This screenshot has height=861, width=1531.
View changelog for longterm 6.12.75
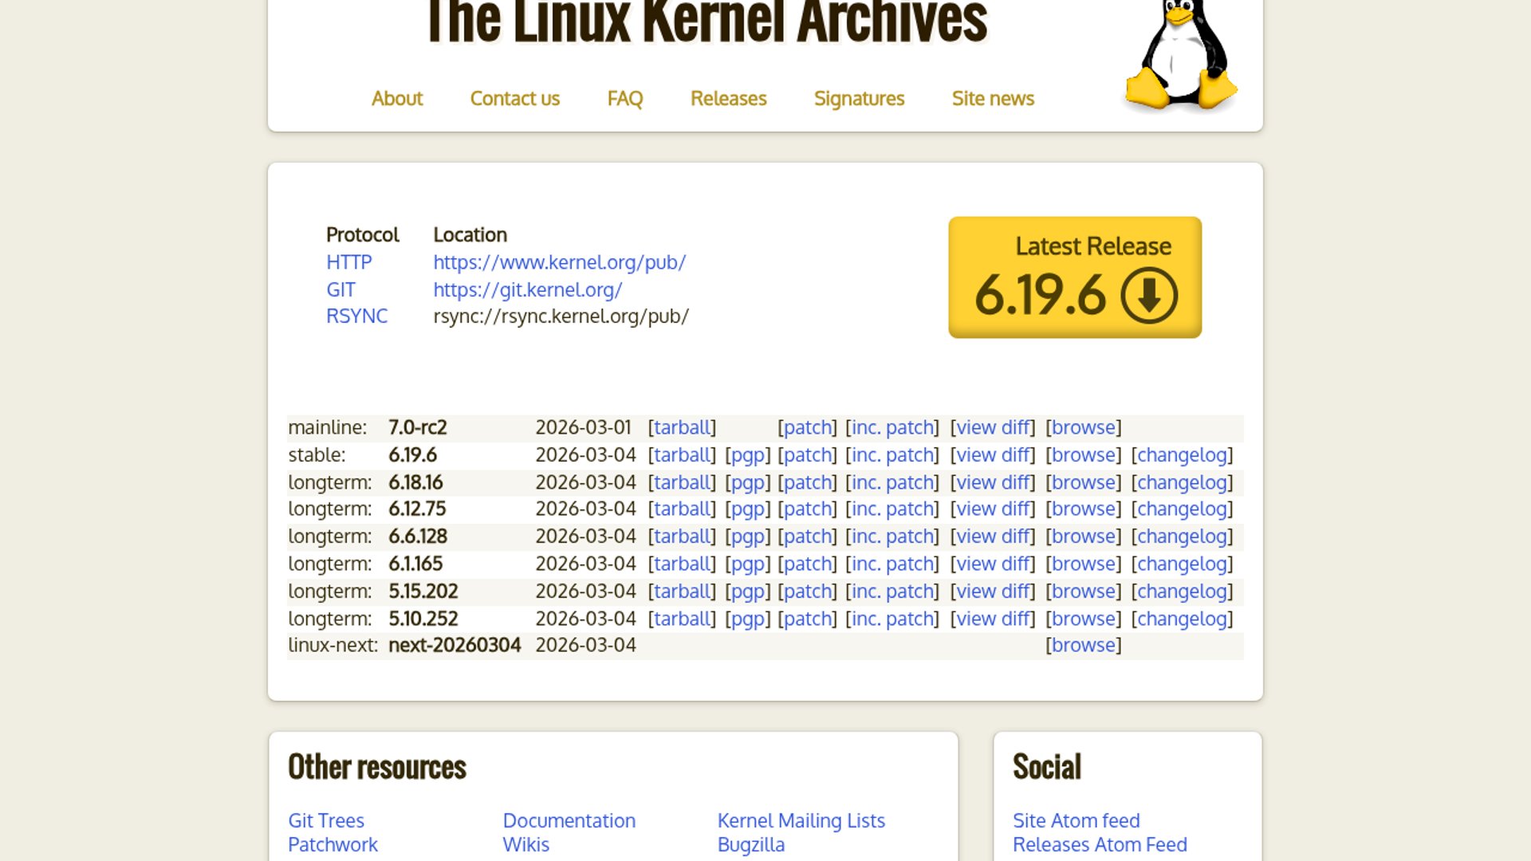(1182, 509)
